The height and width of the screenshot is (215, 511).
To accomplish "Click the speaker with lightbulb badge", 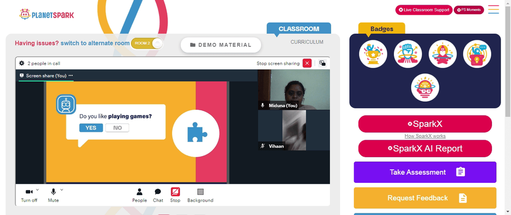I will tap(477, 54).
